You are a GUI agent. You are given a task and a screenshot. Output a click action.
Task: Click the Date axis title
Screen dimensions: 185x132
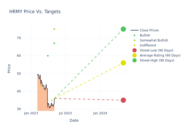(x=74, y=120)
